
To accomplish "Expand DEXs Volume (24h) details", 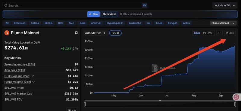I will 33,76.
